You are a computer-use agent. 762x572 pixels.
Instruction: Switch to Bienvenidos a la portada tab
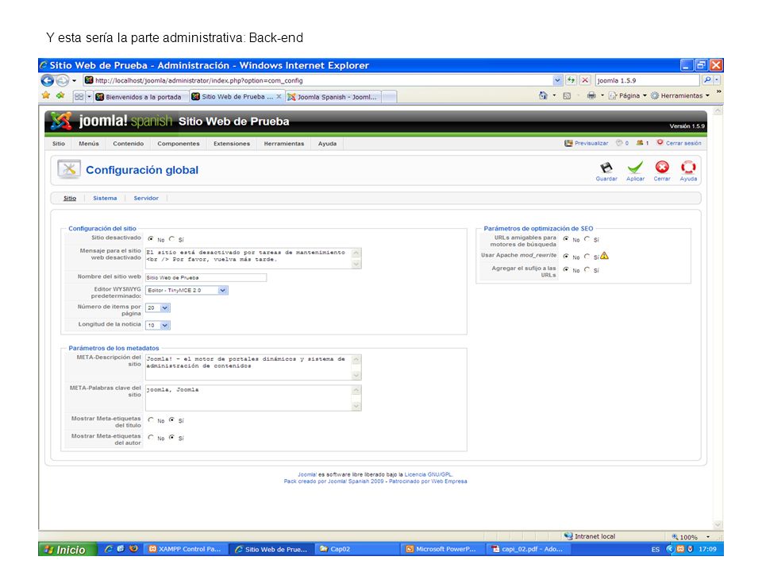point(141,97)
